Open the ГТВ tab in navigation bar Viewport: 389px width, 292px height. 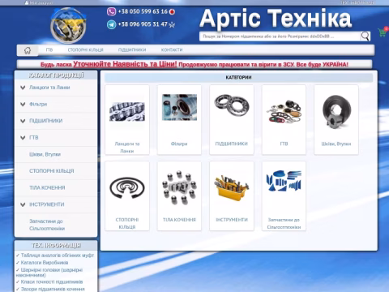pos(49,49)
